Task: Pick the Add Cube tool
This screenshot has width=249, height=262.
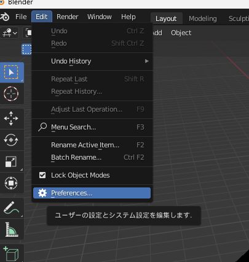Action: tap(11, 253)
